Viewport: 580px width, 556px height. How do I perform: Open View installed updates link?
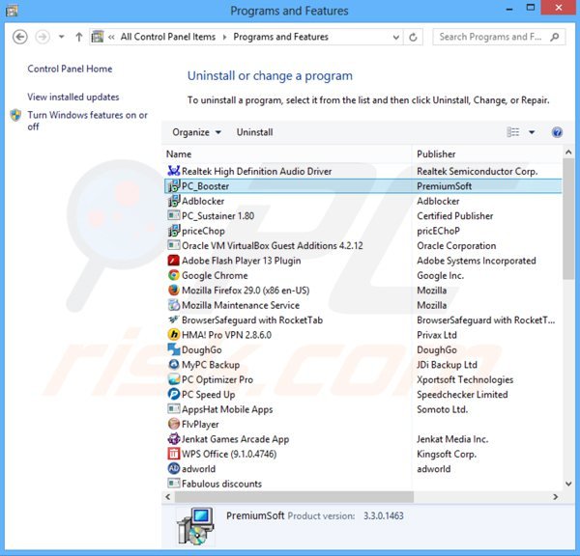(x=73, y=97)
